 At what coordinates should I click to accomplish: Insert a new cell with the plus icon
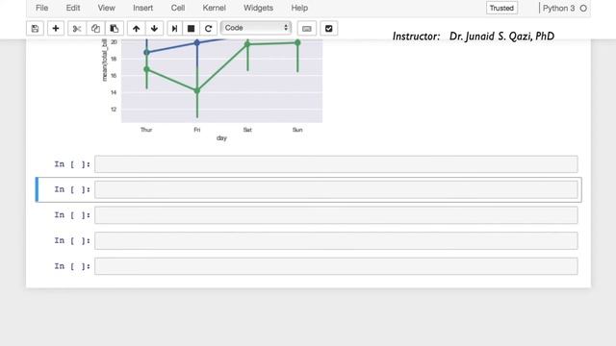tap(56, 28)
